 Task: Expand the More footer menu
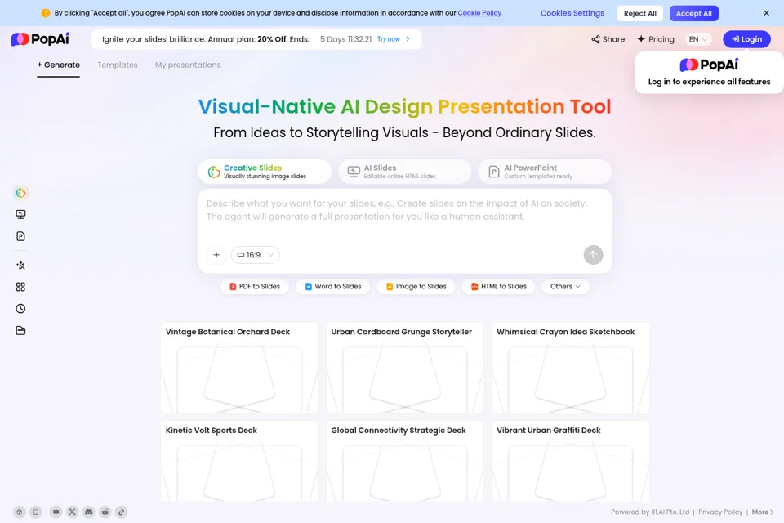pyautogui.click(x=763, y=512)
